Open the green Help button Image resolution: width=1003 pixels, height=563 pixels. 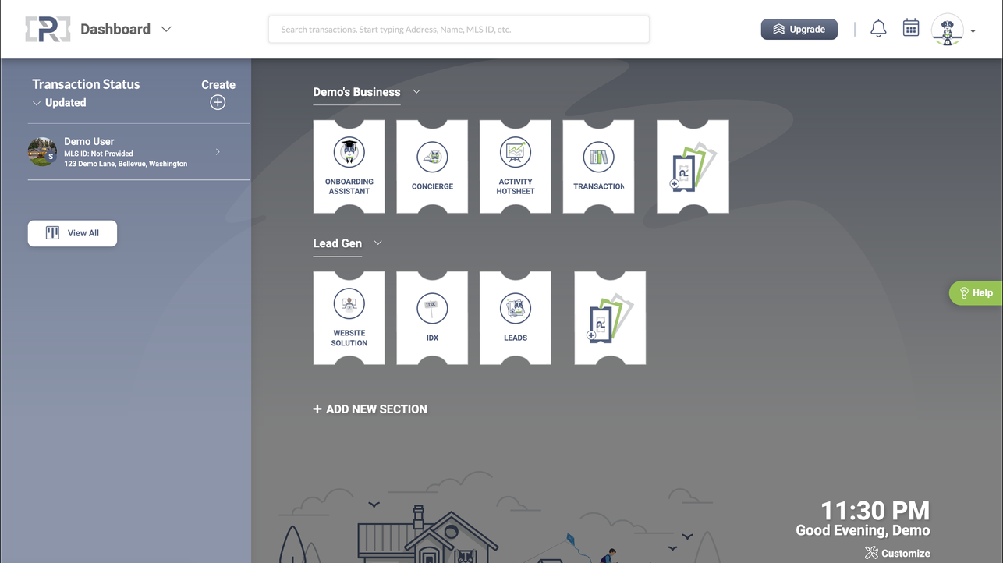click(x=976, y=292)
